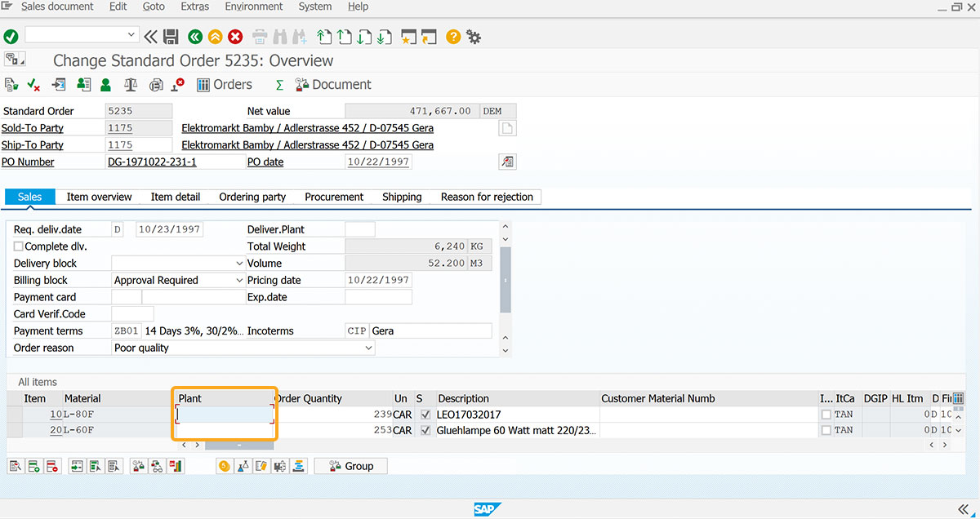This screenshot has width=980, height=519.
Task: Toggle S checkbox for item 10
Action: click(x=425, y=415)
